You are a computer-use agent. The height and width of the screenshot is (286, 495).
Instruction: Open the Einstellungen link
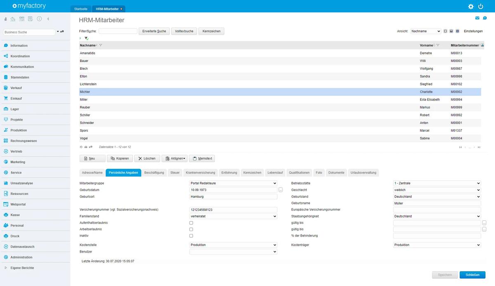(x=474, y=31)
